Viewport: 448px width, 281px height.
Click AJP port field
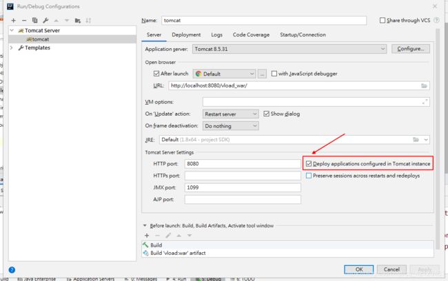click(243, 199)
